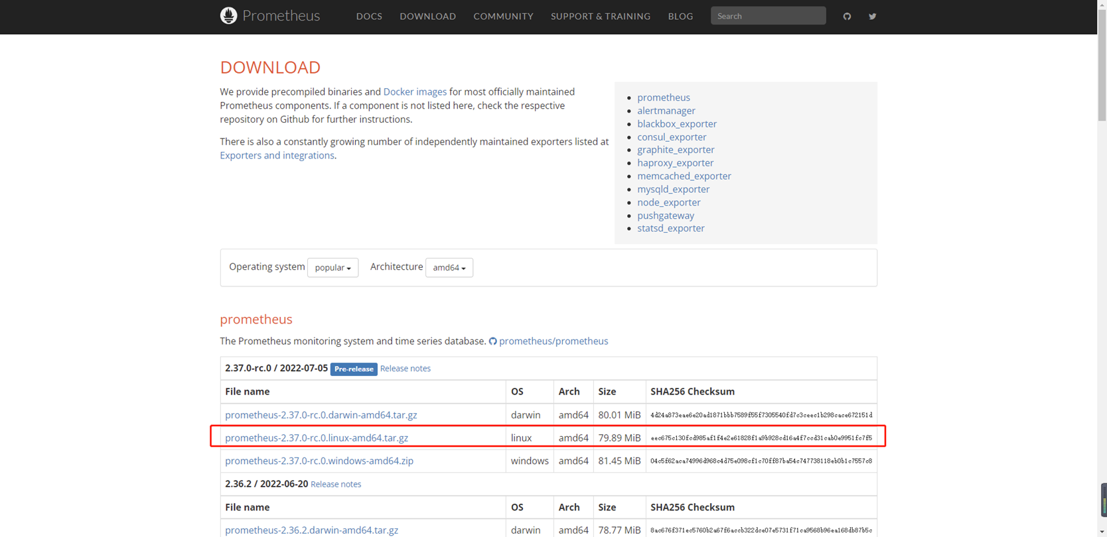This screenshot has width=1107, height=537.
Task: Jump to consul_exporter in the component list
Action: coord(672,137)
